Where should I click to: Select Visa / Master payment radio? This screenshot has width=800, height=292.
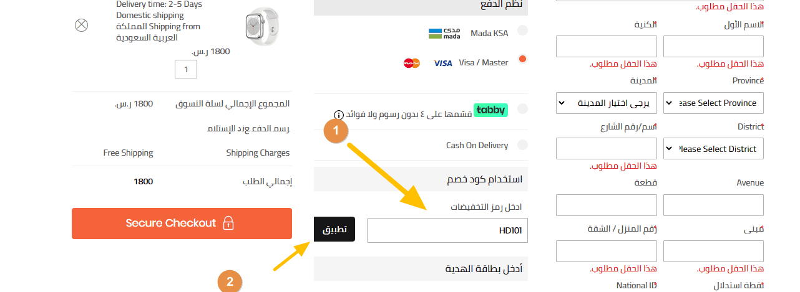(522, 59)
